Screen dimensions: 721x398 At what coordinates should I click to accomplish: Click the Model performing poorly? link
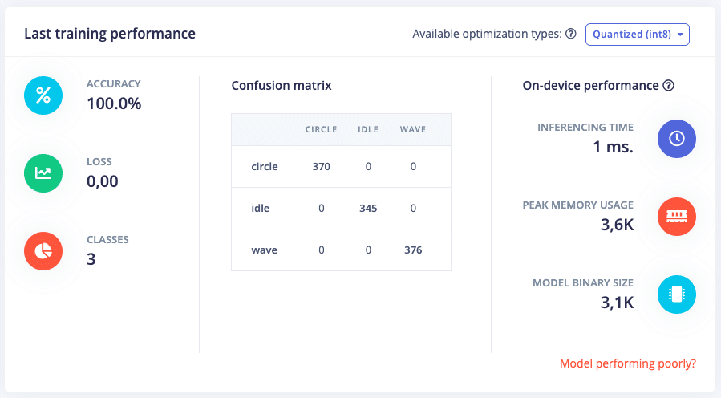point(628,363)
